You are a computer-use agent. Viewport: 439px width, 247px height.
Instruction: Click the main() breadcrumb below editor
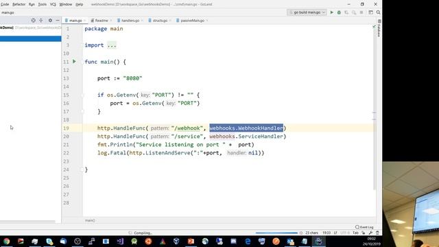pyautogui.click(x=90, y=220)
